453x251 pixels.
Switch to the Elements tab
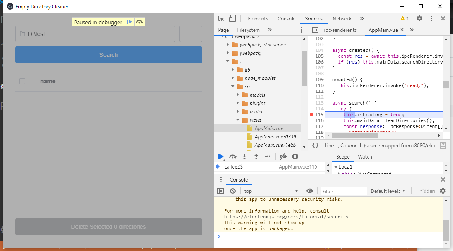point(258,19)
